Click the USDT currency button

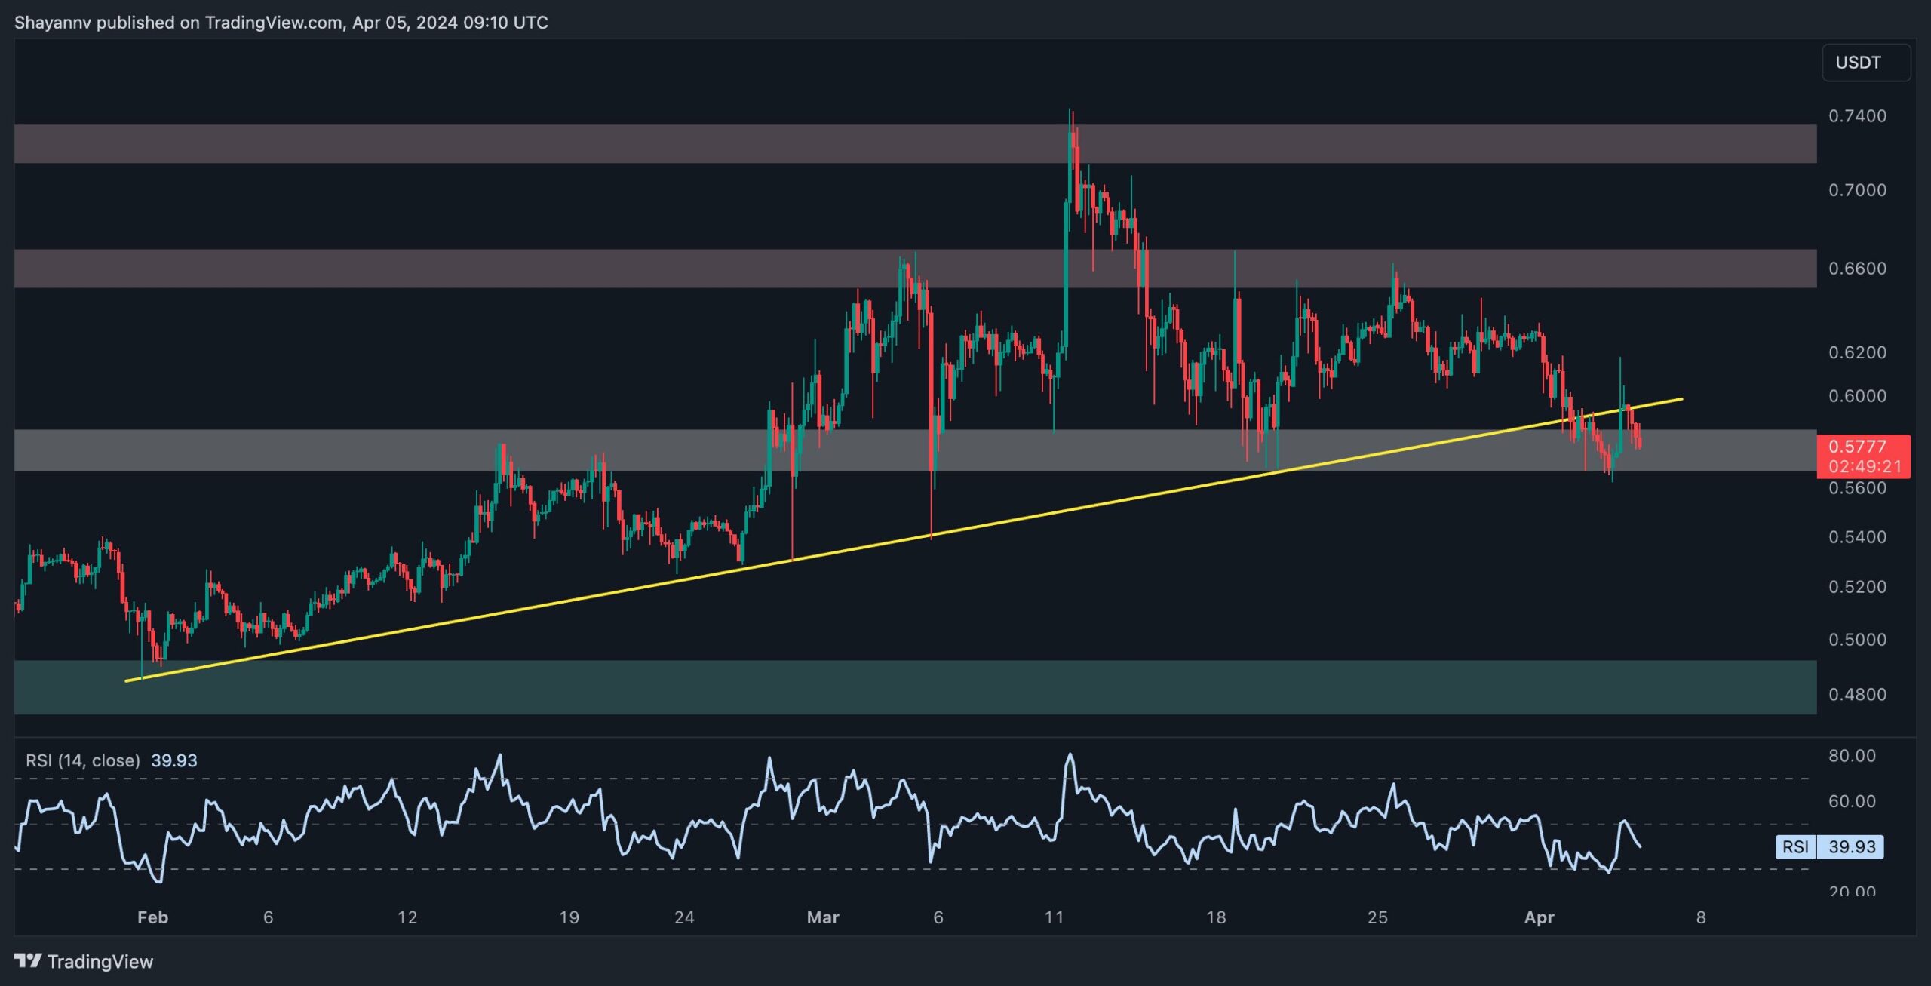[1866, 63]
